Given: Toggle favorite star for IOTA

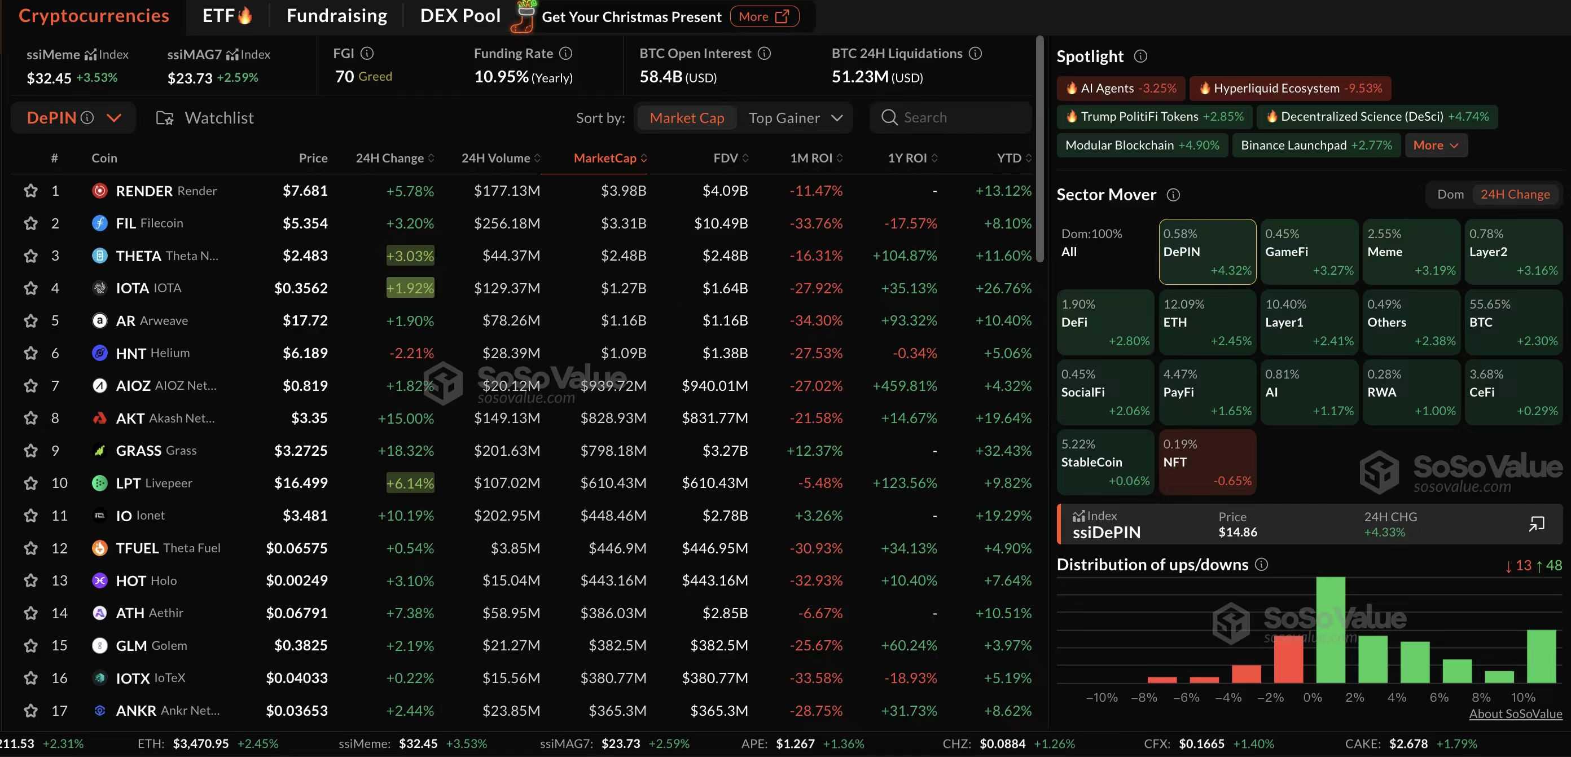Looking at the screenshot, I should pyautogui.click(x=30, y=288).
